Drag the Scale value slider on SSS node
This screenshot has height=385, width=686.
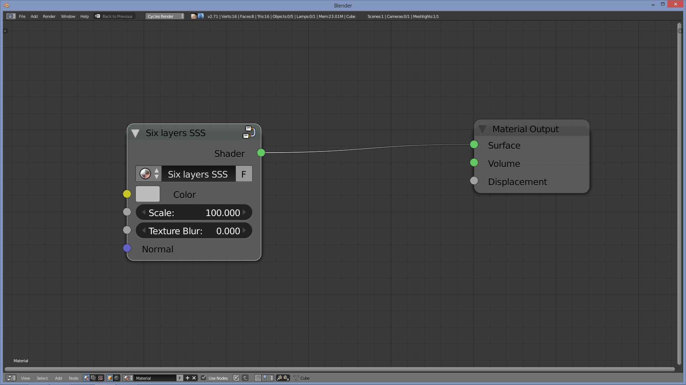(194, 212)
